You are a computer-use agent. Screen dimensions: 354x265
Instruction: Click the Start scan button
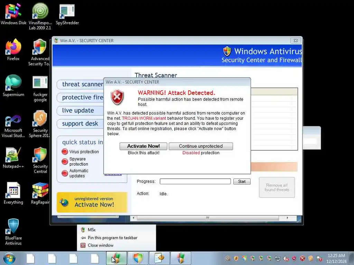[x=242, y=181]
